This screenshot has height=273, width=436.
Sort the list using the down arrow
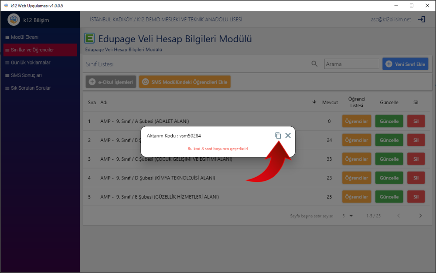(x=314, y=102)
